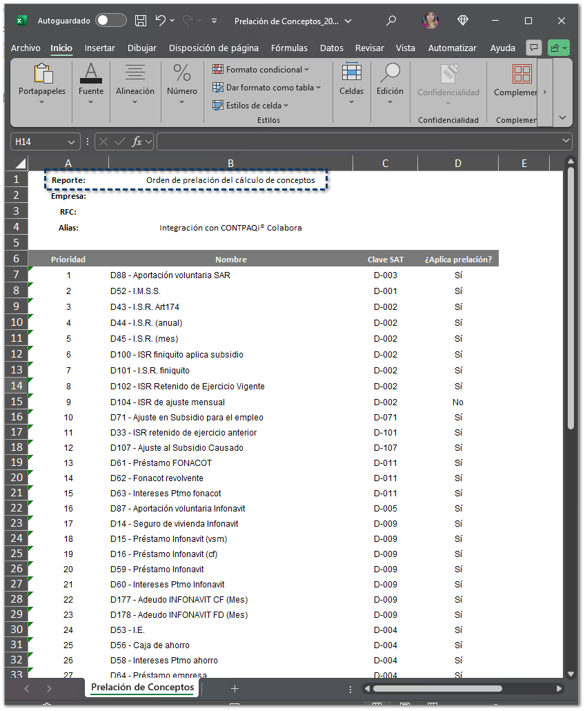Click the insert function fx icon

(137, 142)
